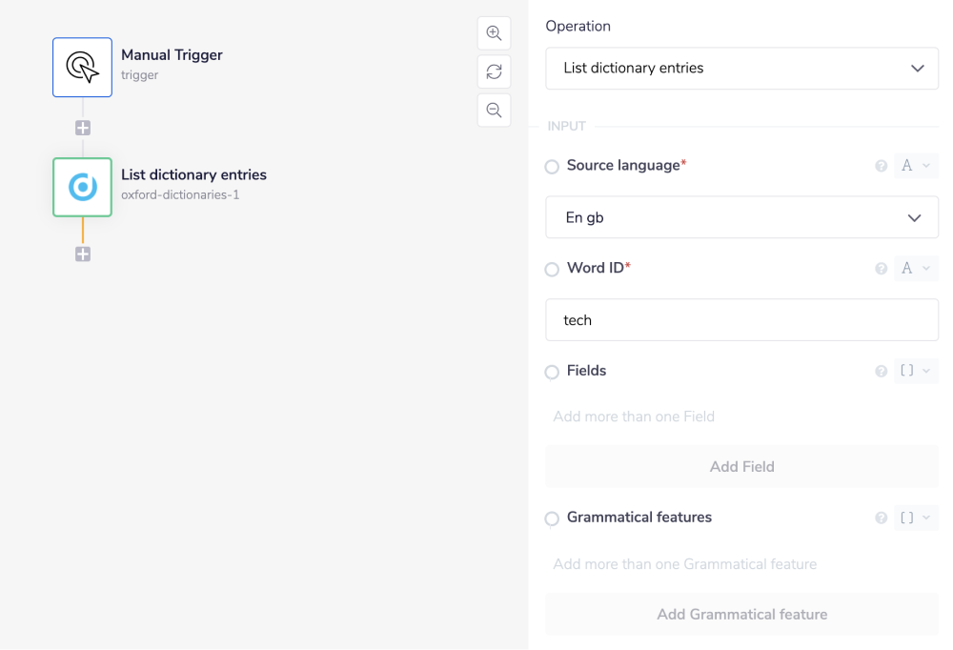Add step below List dictionary entries node
Viewport: 953px width, 650px height.
[83, 254]
